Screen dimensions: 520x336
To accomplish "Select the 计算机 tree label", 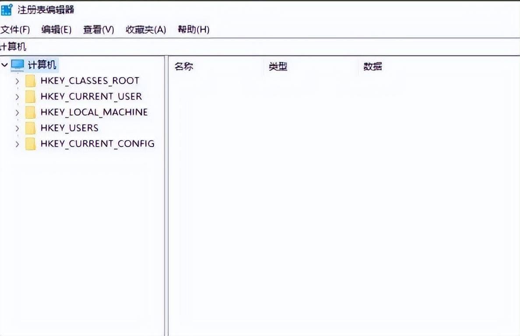I will 42,65.
